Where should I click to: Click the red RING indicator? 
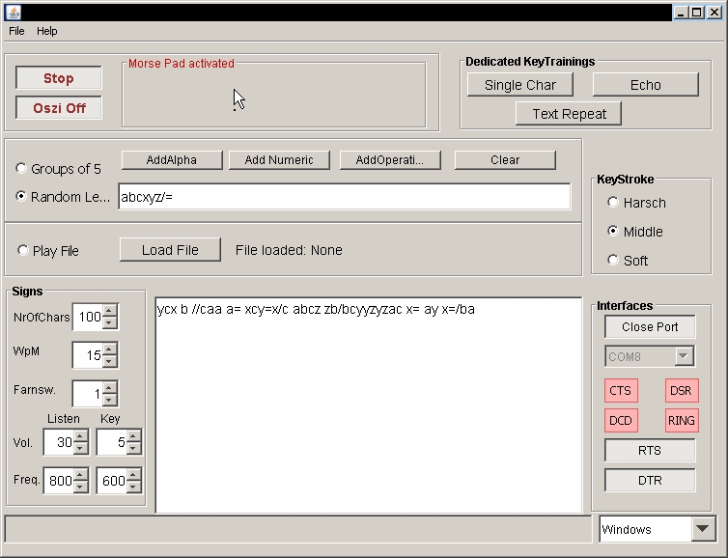pos(681,421)
